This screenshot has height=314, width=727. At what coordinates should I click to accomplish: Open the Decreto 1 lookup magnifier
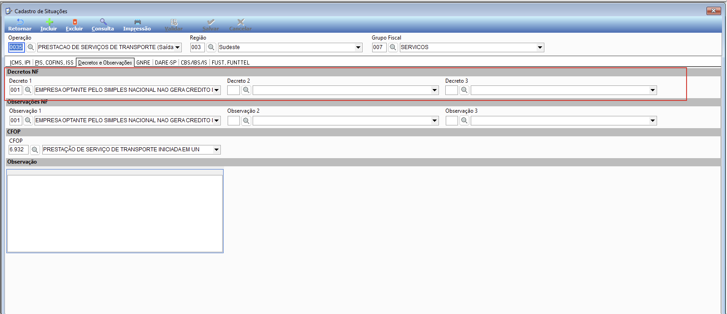click(28, 90)
